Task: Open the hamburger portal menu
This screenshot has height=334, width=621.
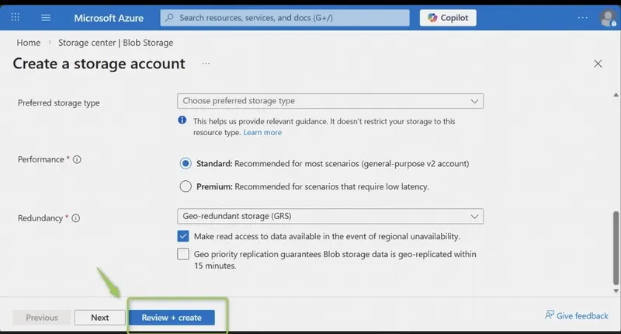Action: point(46,17)
